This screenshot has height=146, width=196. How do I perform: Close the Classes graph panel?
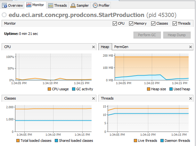click(x=94, y=98)
